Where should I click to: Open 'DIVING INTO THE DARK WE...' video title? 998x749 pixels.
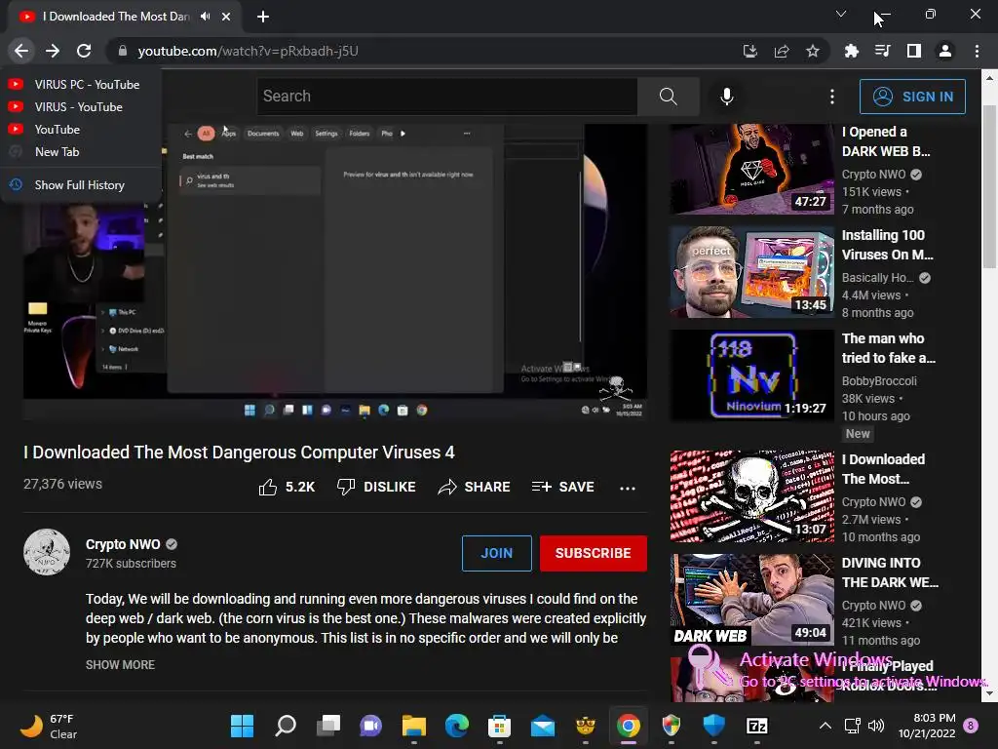click(x=890, y=572)
